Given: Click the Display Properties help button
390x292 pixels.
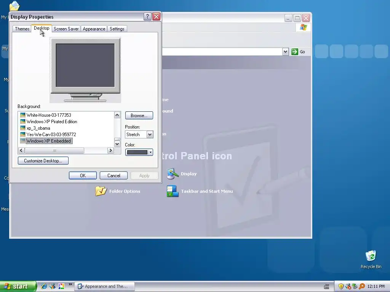Looking at the screenshot, I should (x=147, y=17).
